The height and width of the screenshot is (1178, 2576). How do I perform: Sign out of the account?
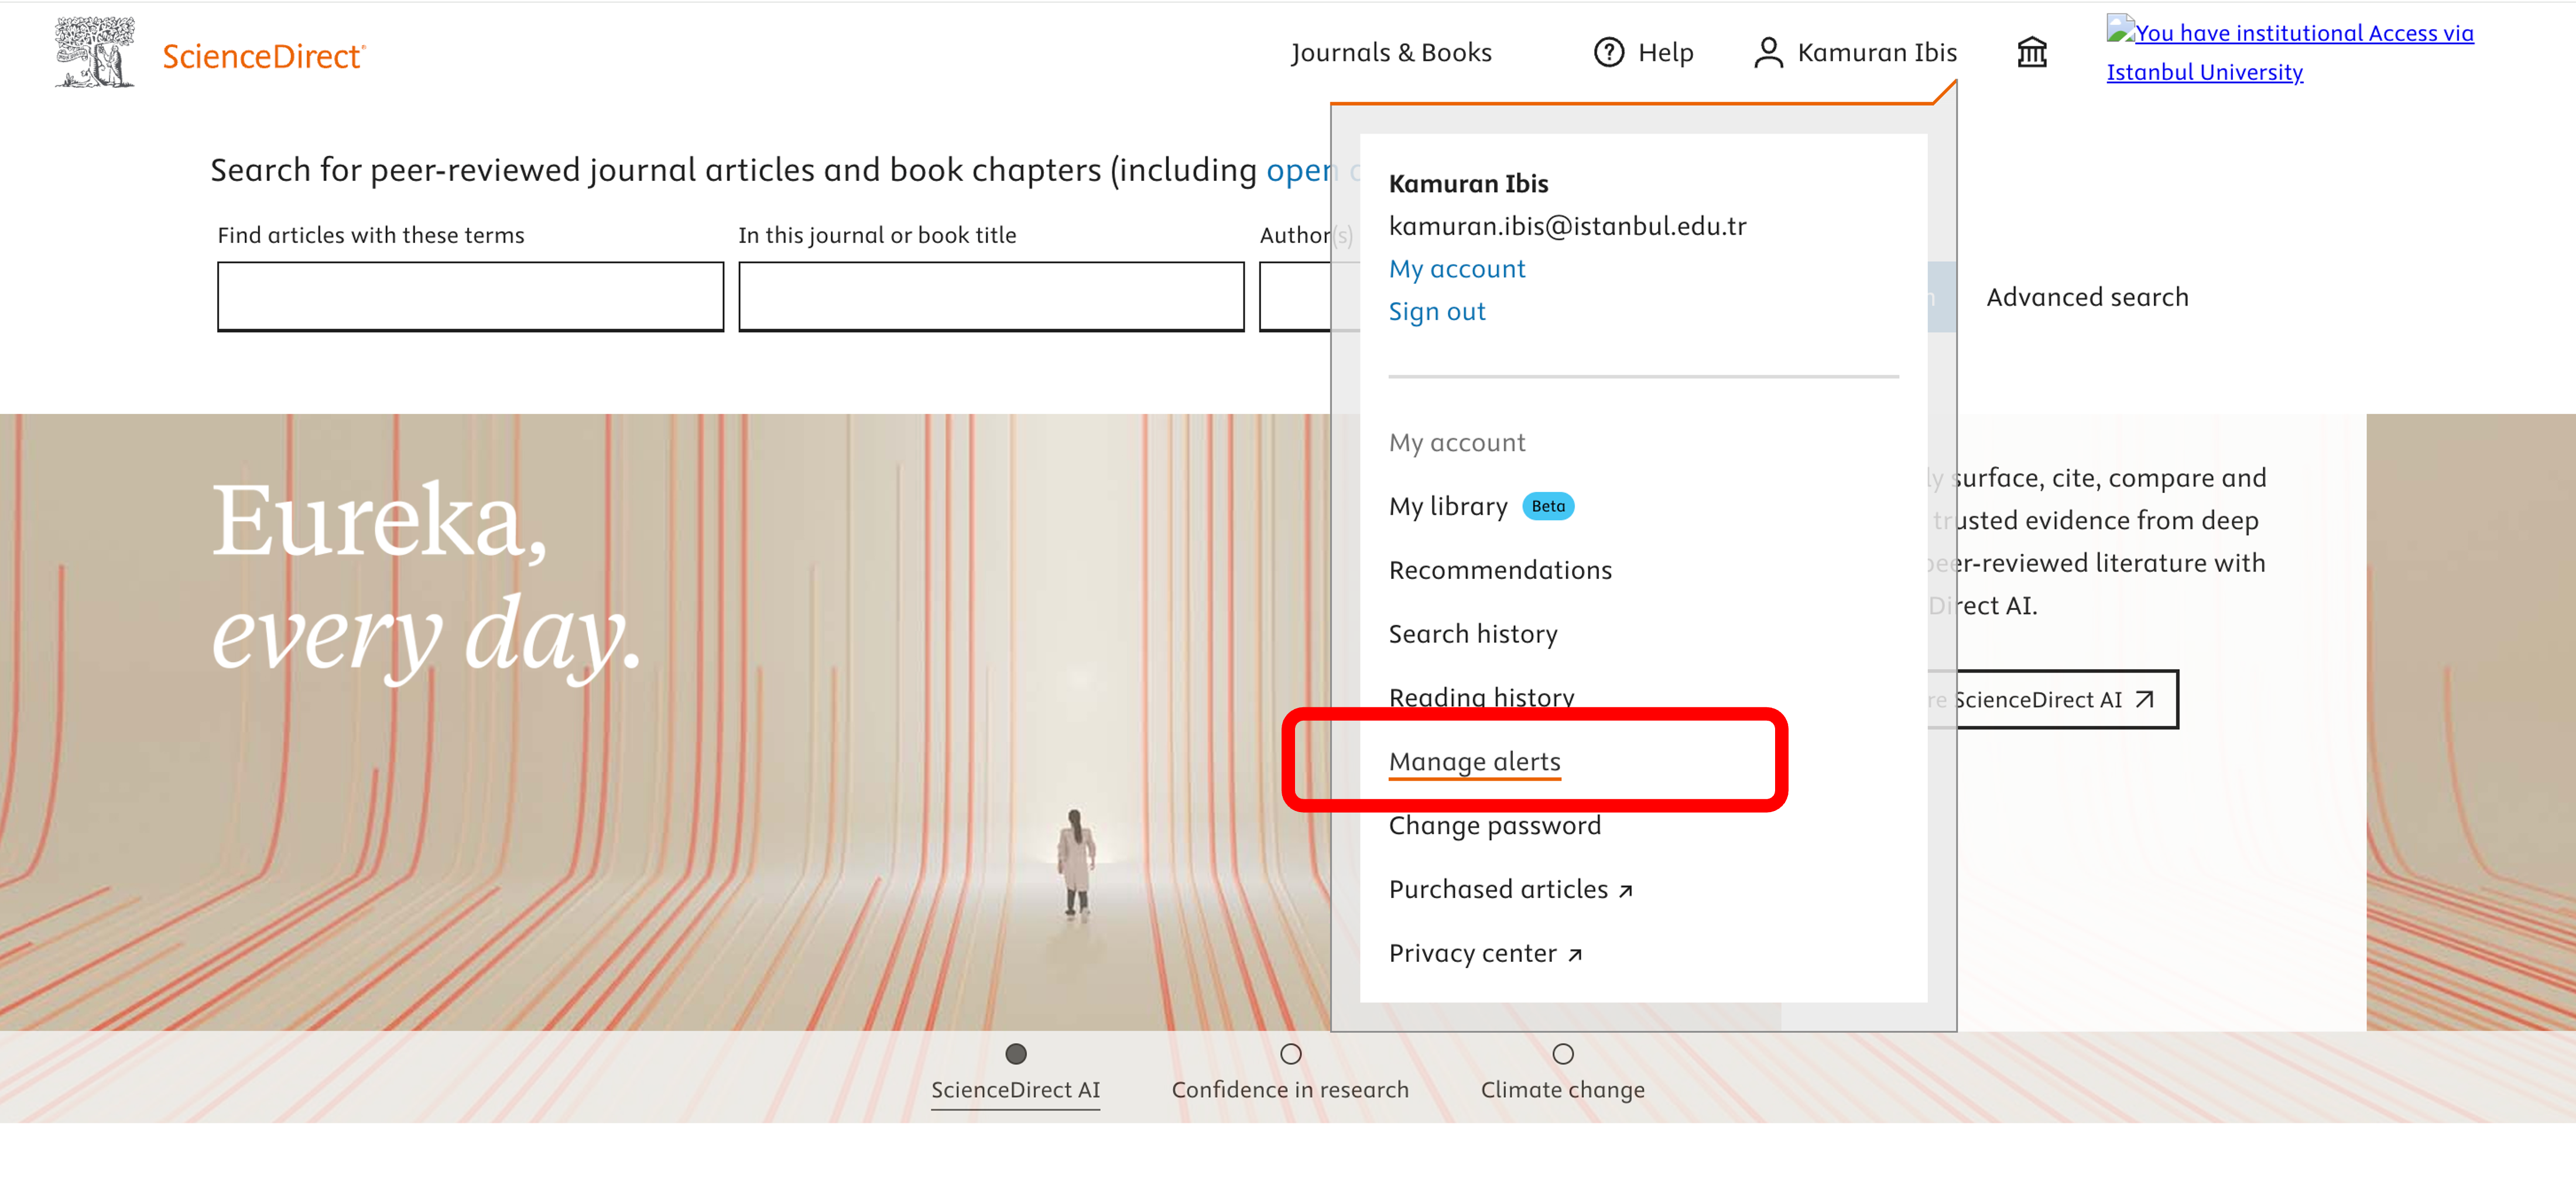1437,311
